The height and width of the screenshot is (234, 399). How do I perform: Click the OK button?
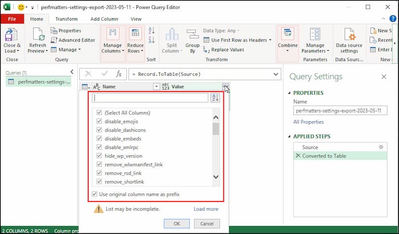point(177,224)
